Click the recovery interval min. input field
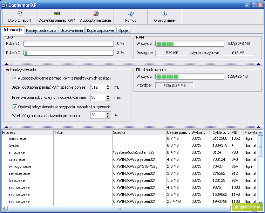This screenshot has width=265, height=213. point(98,97)
